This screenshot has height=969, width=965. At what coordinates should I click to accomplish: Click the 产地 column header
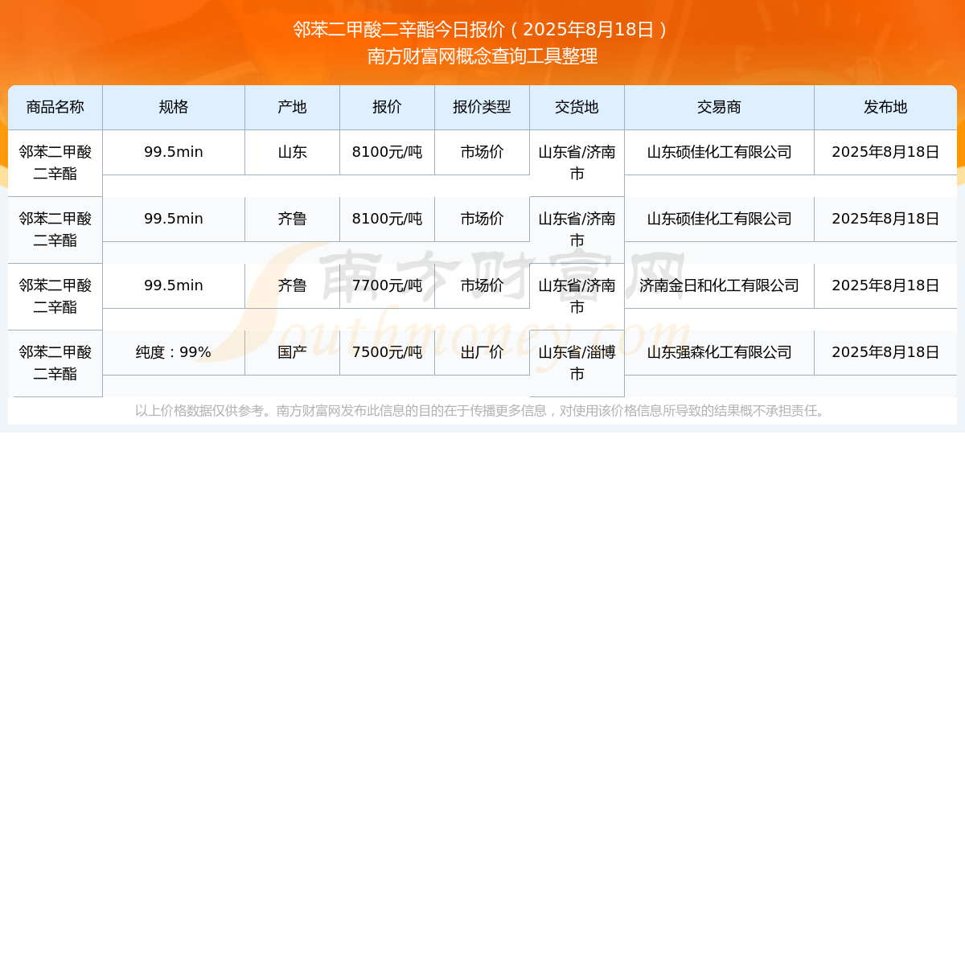(x=293, y=107)
